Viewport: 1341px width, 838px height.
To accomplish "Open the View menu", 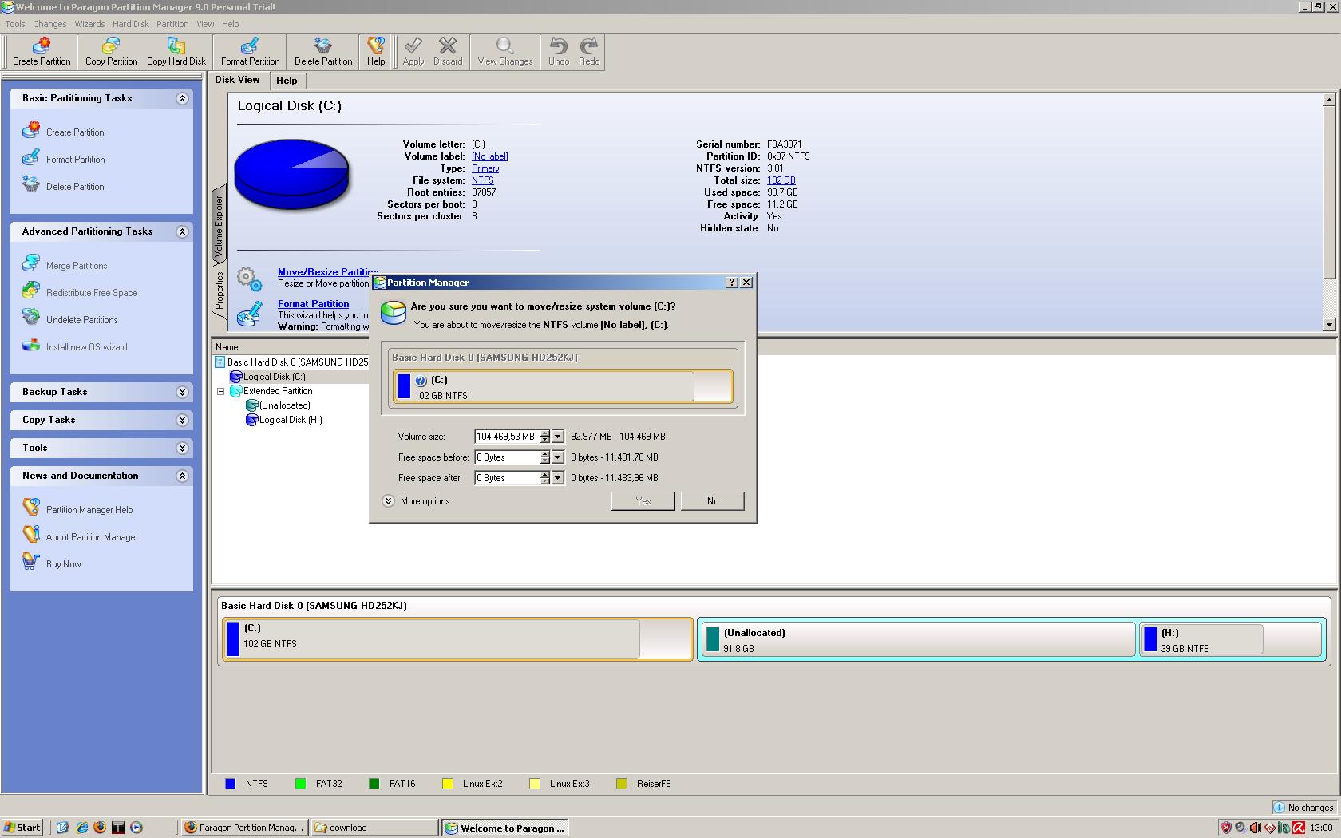I will pos(205,24).
